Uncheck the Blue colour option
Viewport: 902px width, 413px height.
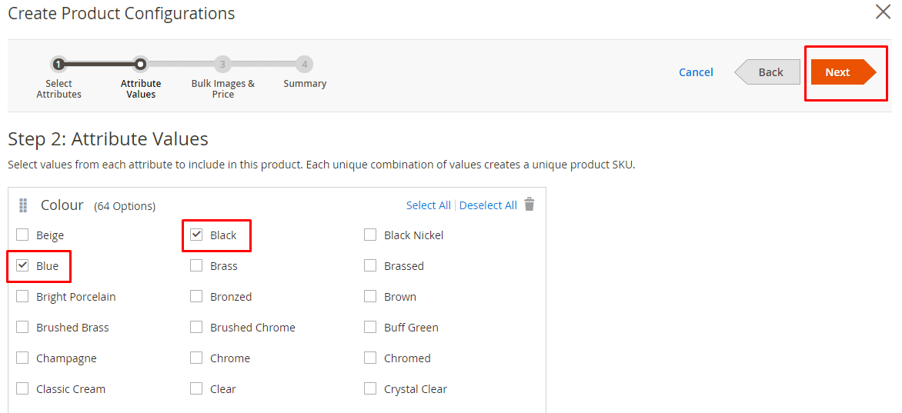pos(23,265)
